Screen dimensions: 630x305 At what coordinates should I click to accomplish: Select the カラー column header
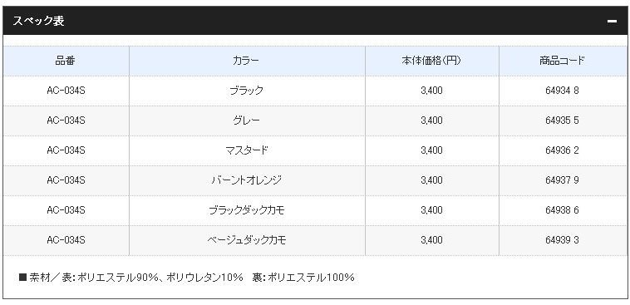click(247, 61)
